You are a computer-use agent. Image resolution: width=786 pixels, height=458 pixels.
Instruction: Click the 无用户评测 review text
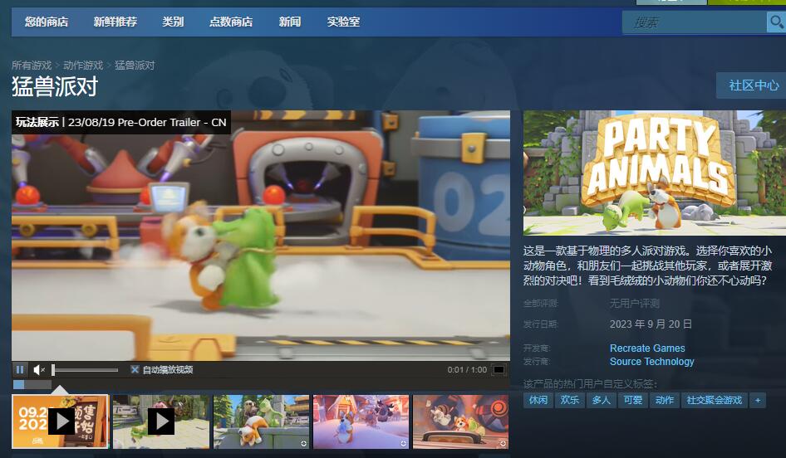635,304
